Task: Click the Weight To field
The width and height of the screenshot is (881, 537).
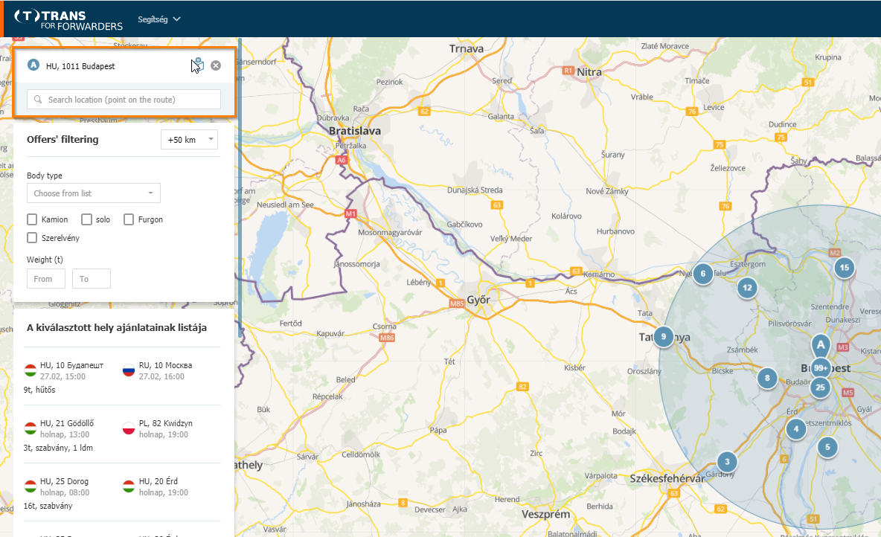Action: (91, 279)
